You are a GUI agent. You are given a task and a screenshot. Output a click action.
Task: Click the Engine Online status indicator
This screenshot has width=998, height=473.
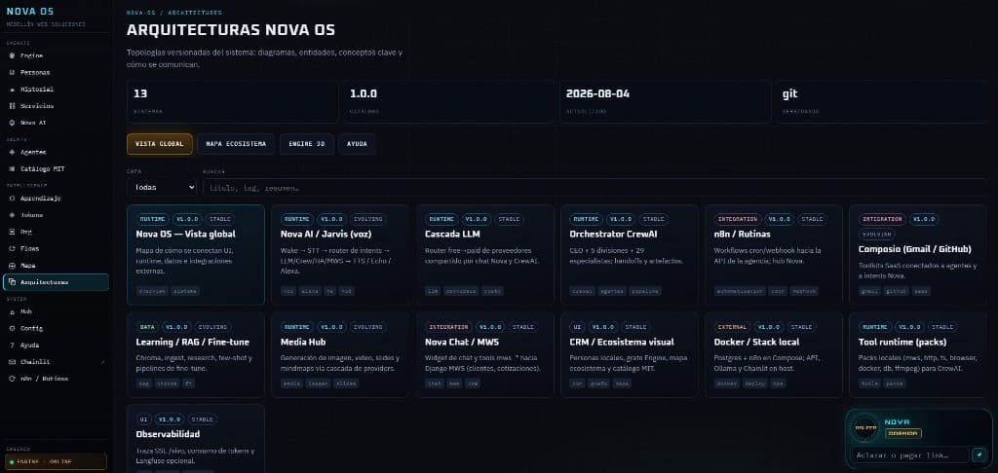(x=55, y=461)
